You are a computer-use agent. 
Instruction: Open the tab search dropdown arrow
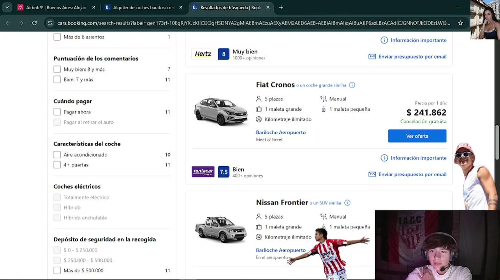coord(7,7)
